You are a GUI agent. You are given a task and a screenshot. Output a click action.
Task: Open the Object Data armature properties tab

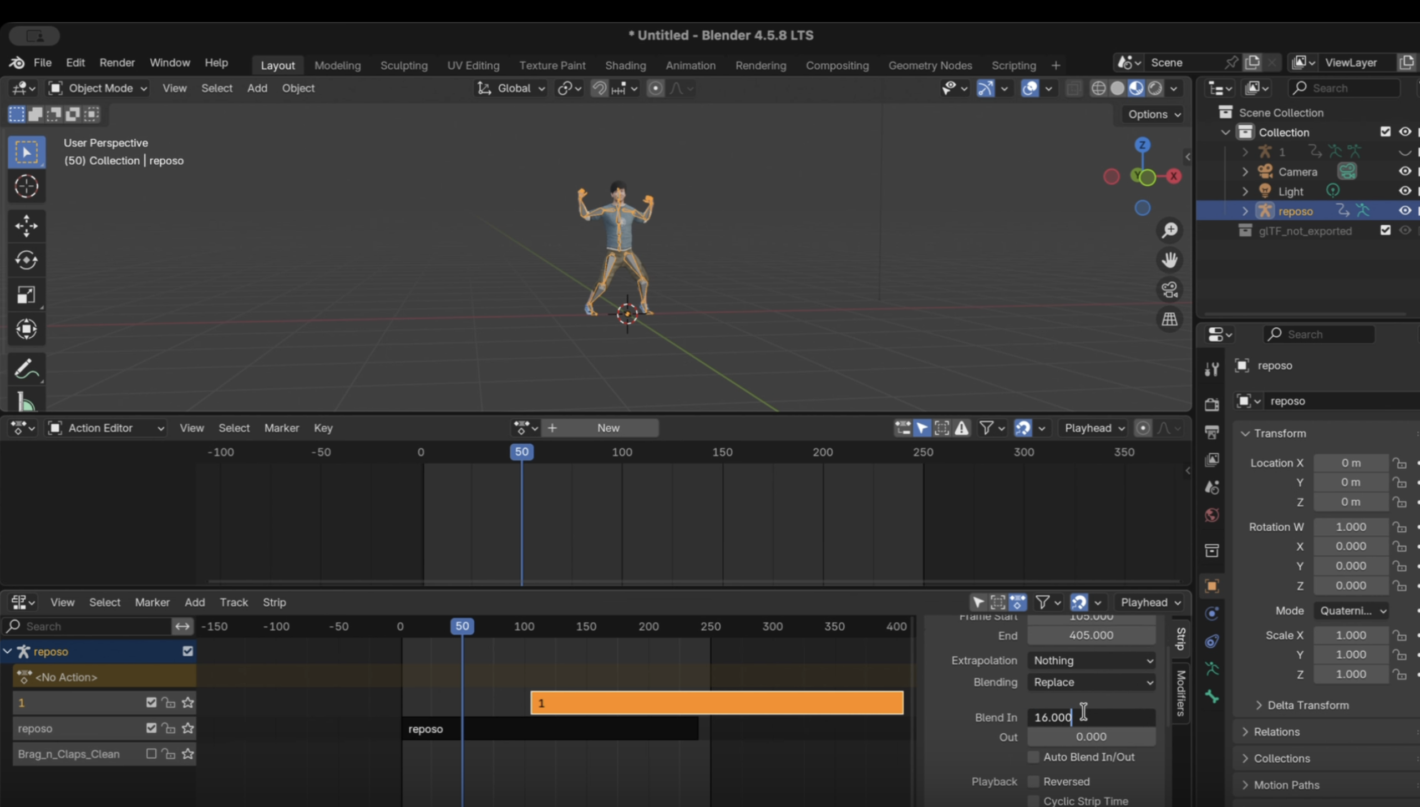(x=1211, y=669)
